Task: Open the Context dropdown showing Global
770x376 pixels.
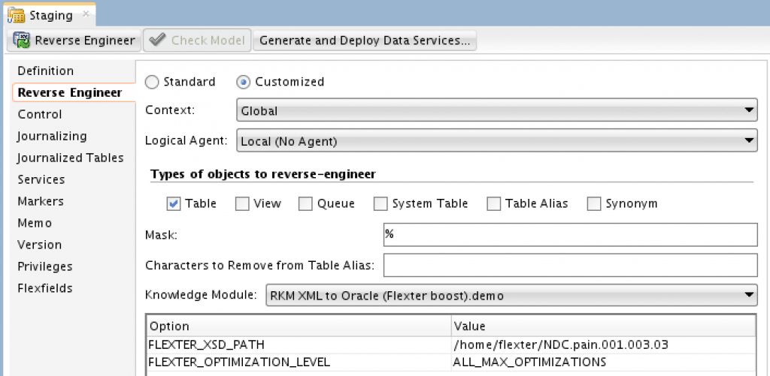Action: coord(497,111)
